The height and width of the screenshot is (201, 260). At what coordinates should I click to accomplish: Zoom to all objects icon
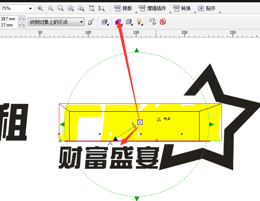pyautogui.click(x=71, y=8)
